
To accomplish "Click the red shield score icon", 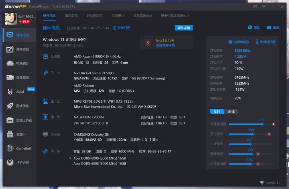I will point(148,43).
